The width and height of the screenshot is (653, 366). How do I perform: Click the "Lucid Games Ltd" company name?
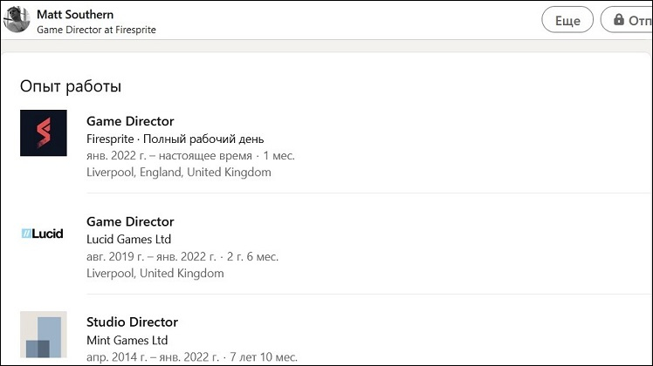tap(128, 239)
